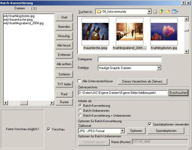Viewport: 192px width, 150px height.
Task: Choose Batch-Konvertierung + Umbenennen option
Action: pos(80,116)
